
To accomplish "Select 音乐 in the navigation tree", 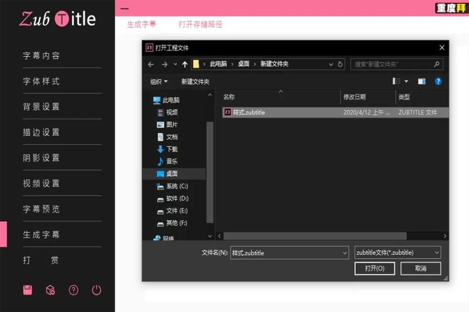I will tap(167, 161).
